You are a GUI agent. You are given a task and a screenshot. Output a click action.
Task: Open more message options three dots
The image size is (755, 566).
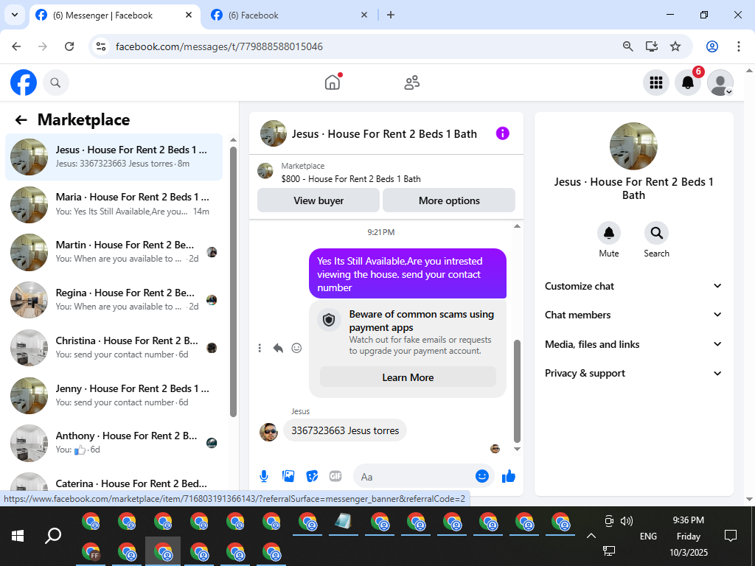[x=260, y=348]
